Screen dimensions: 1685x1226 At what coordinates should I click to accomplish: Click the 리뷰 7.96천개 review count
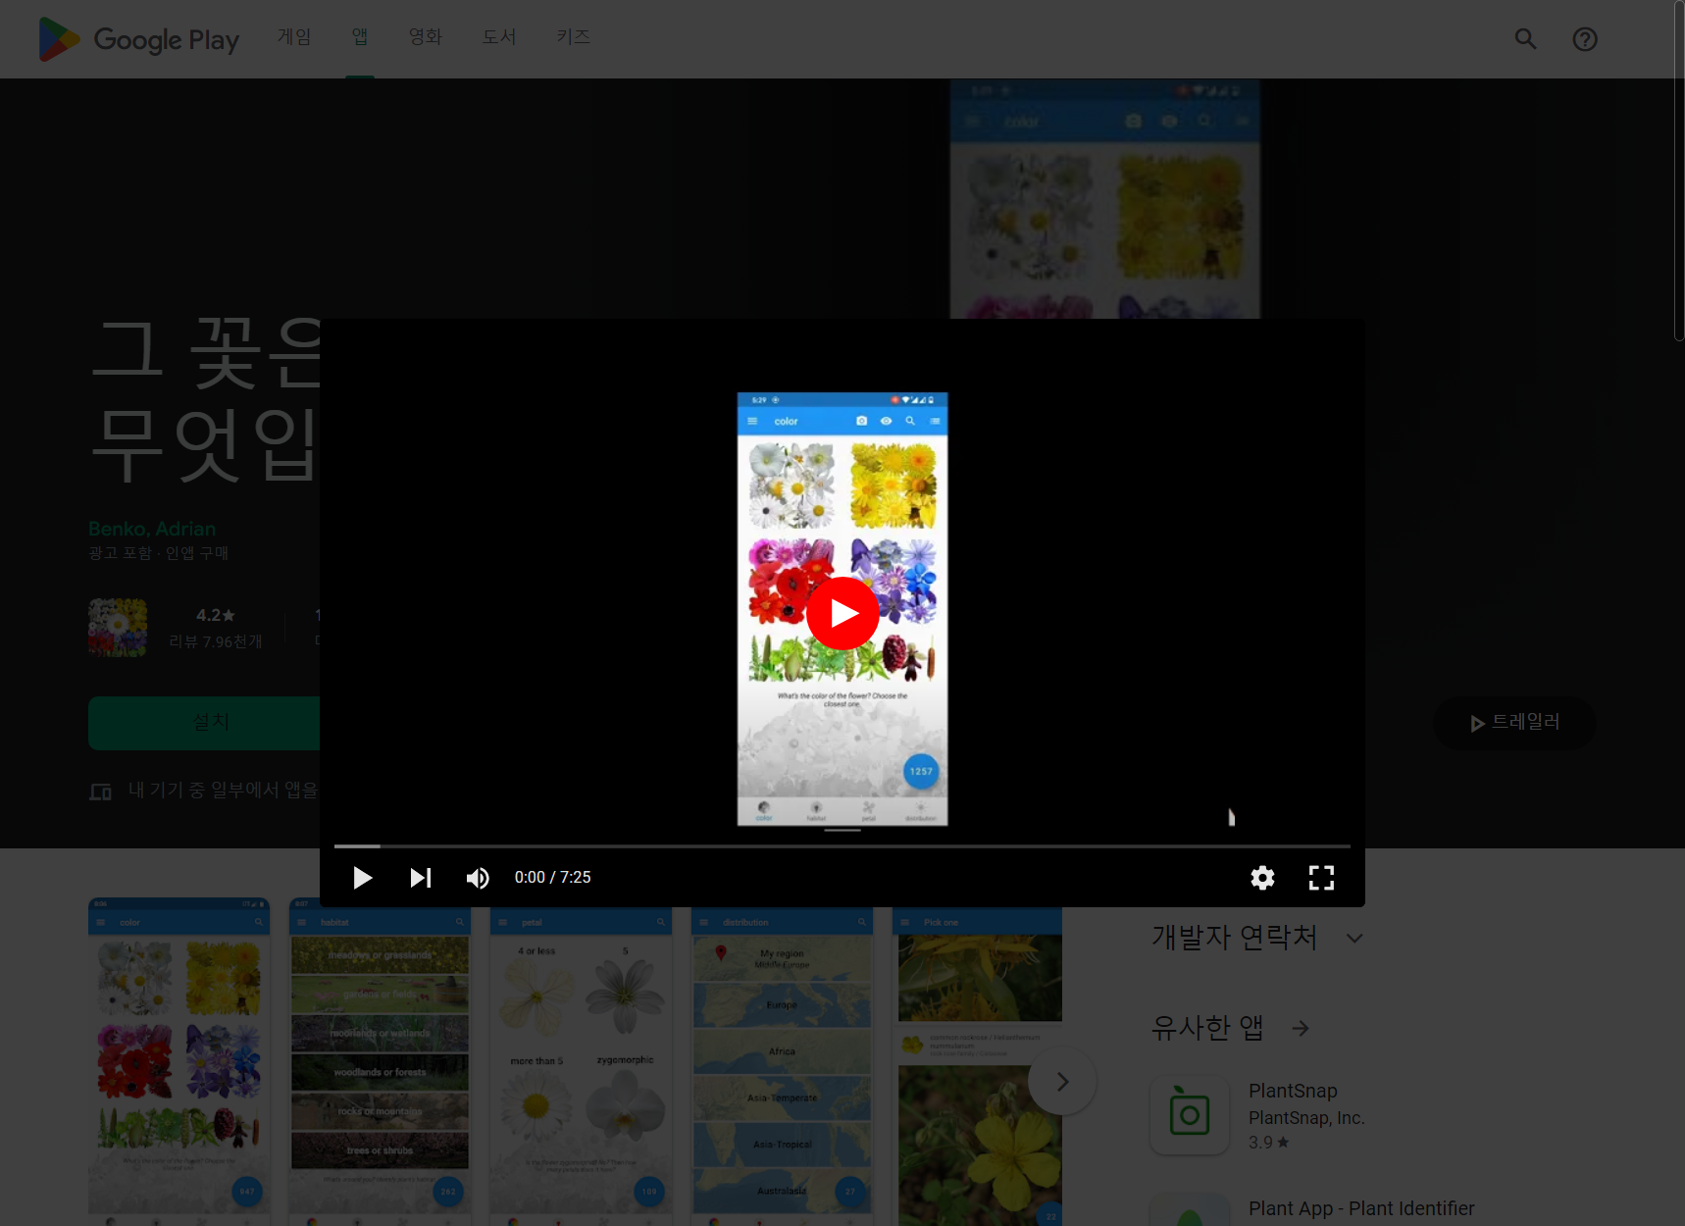coord(216,641)
